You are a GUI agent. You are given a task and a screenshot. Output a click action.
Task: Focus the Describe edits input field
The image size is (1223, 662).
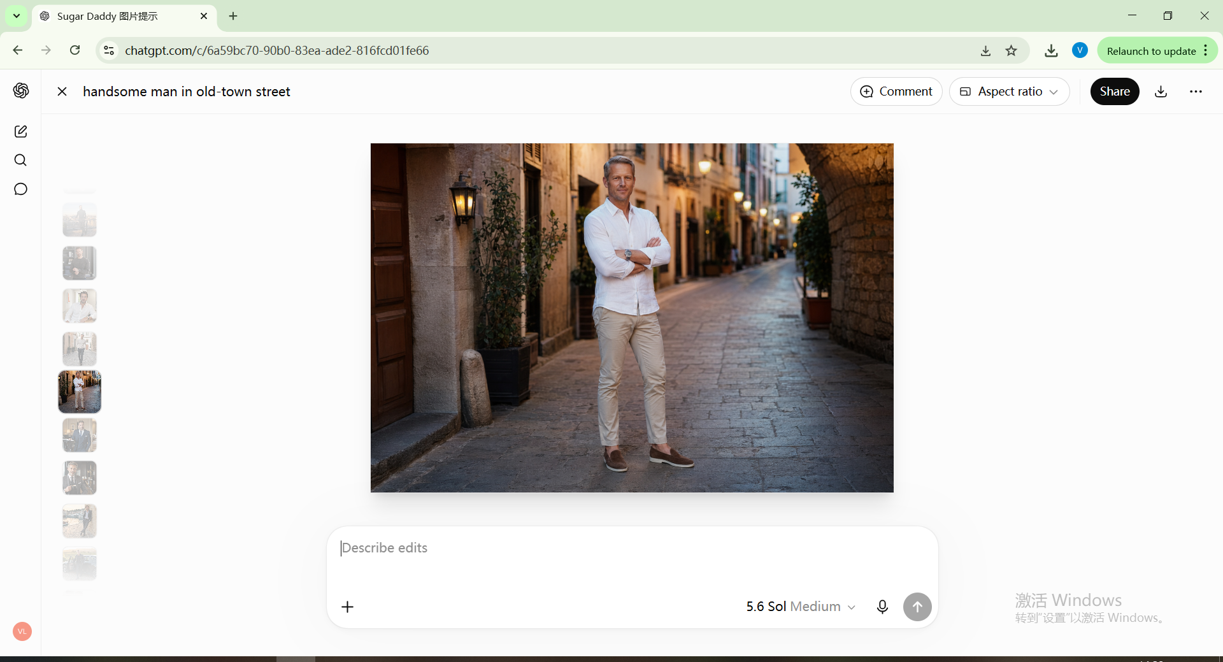632,549
